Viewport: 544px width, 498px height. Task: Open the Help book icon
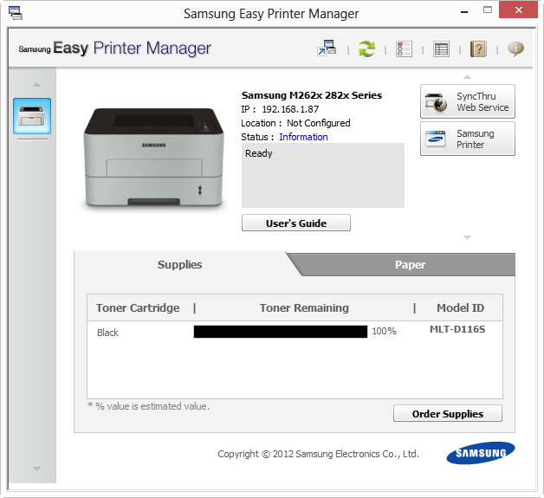478,49
